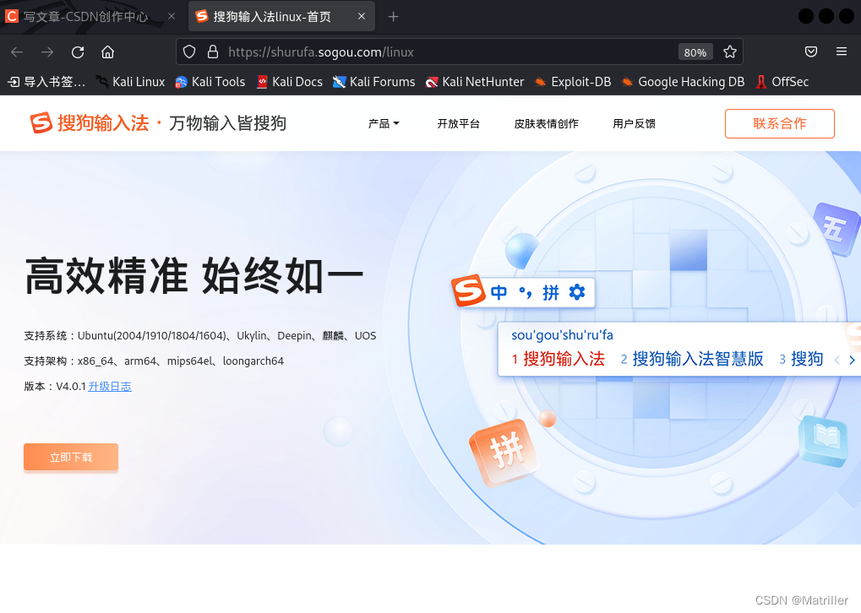Open the 导入书签 bookmark item
The width and height of the screenshot is (861, 613).
coord(46,82)
